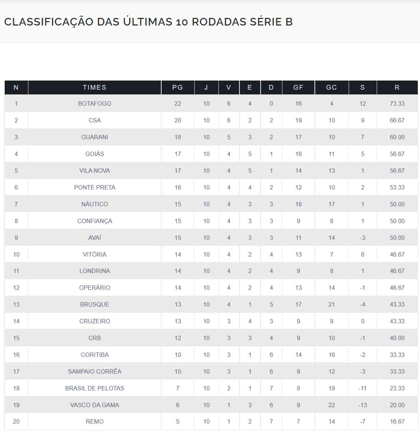Select the SAMPAIO CORRÊA team name
The width and height of the screenshot is (420, 432).
tap(95, 371)
